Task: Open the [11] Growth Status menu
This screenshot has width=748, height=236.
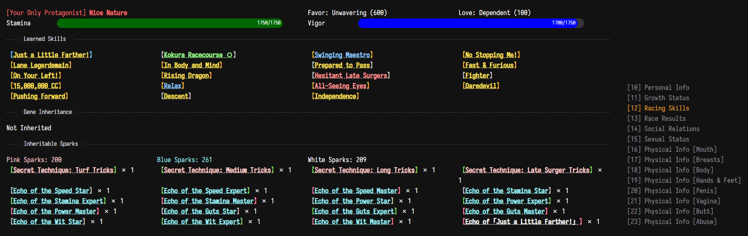Action: click(x=658, y=98)
